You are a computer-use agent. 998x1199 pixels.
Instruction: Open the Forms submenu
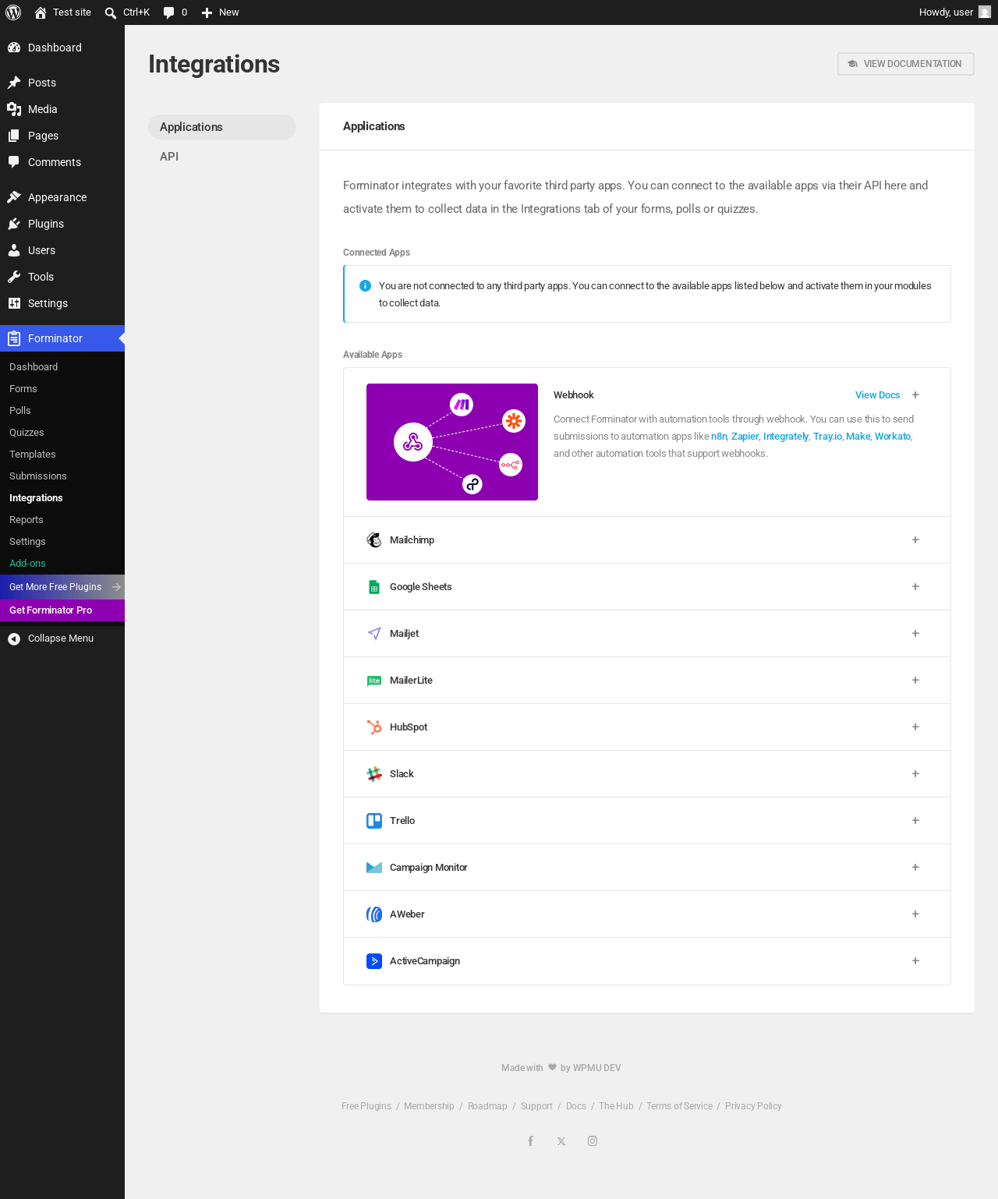click(x=62, y=389)
